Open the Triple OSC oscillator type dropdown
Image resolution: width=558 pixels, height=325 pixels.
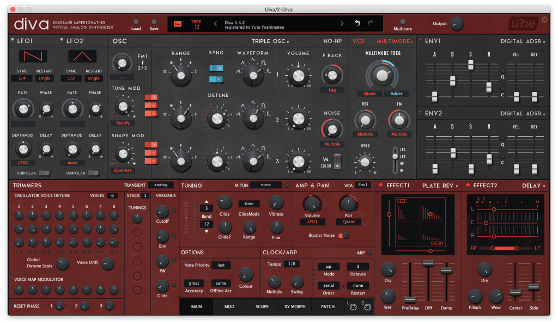coord(270,41)
